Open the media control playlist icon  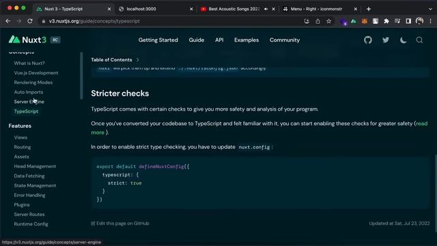397,21
